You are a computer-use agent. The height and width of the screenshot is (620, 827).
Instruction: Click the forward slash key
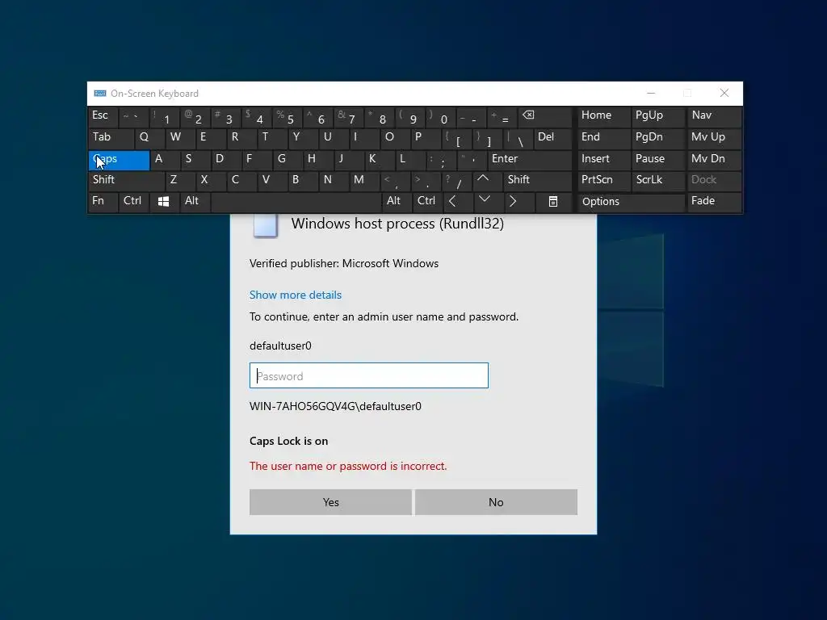coord(455,181)
